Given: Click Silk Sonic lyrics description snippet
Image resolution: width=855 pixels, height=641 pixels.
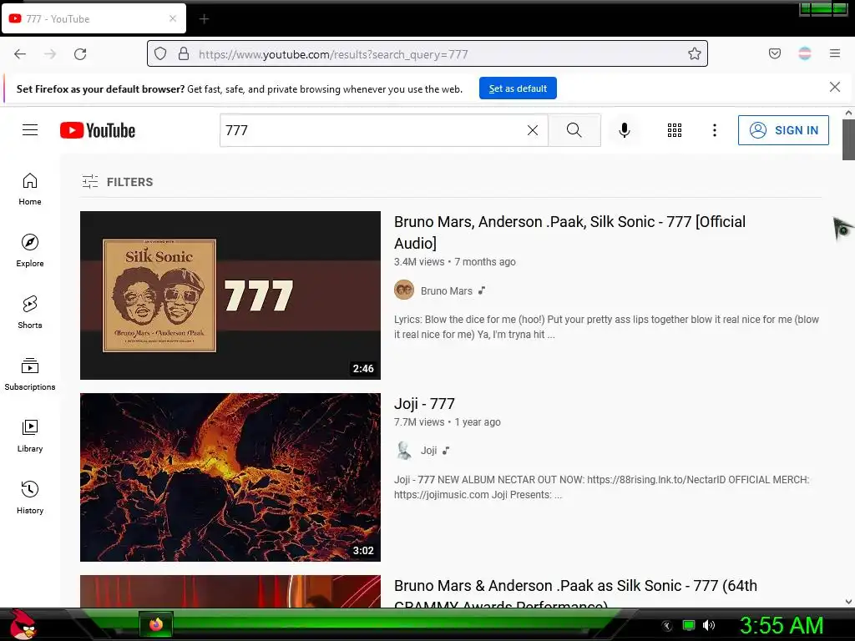Looking at the screenshot, I should (x=606, y=327).
